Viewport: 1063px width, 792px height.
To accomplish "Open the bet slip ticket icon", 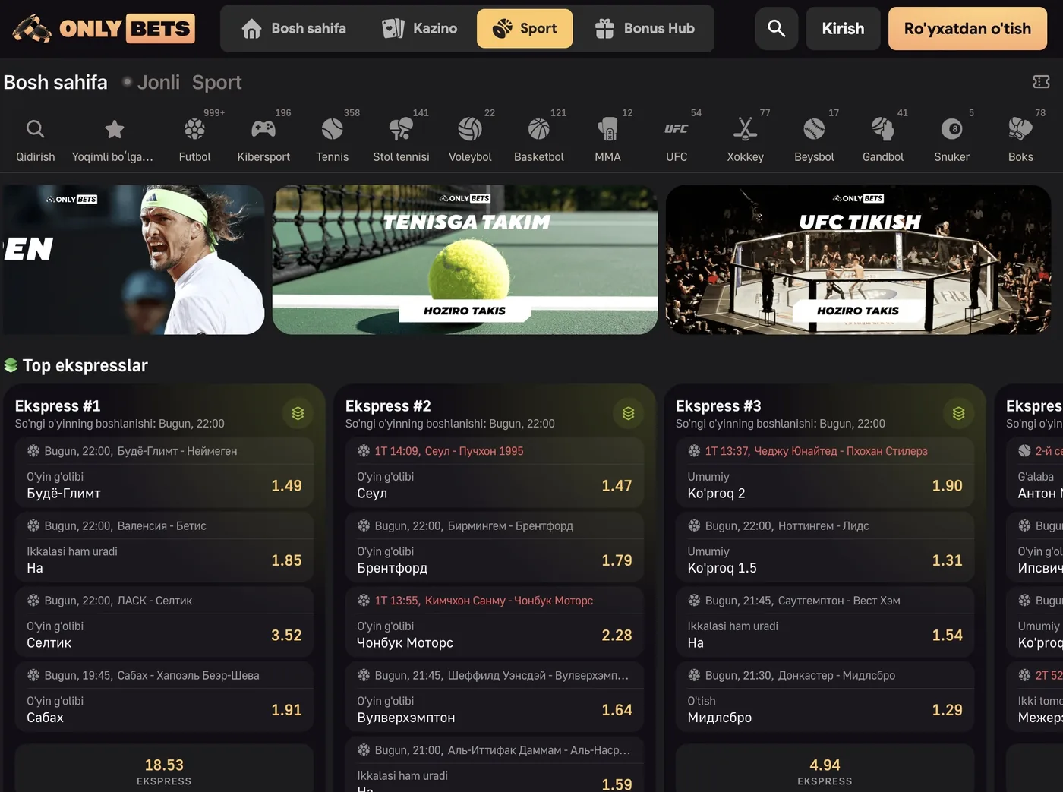I will (x=1041, y=82).
